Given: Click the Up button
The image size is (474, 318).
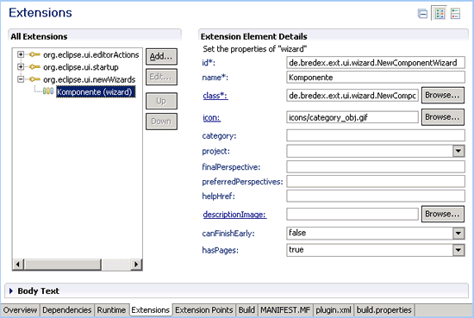Looking at the screenshot, I should [161, 101].
